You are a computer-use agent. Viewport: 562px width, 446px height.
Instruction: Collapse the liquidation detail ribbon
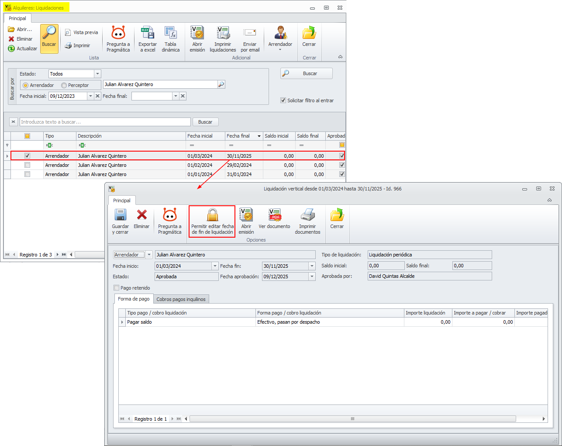[x=549, y=200]
